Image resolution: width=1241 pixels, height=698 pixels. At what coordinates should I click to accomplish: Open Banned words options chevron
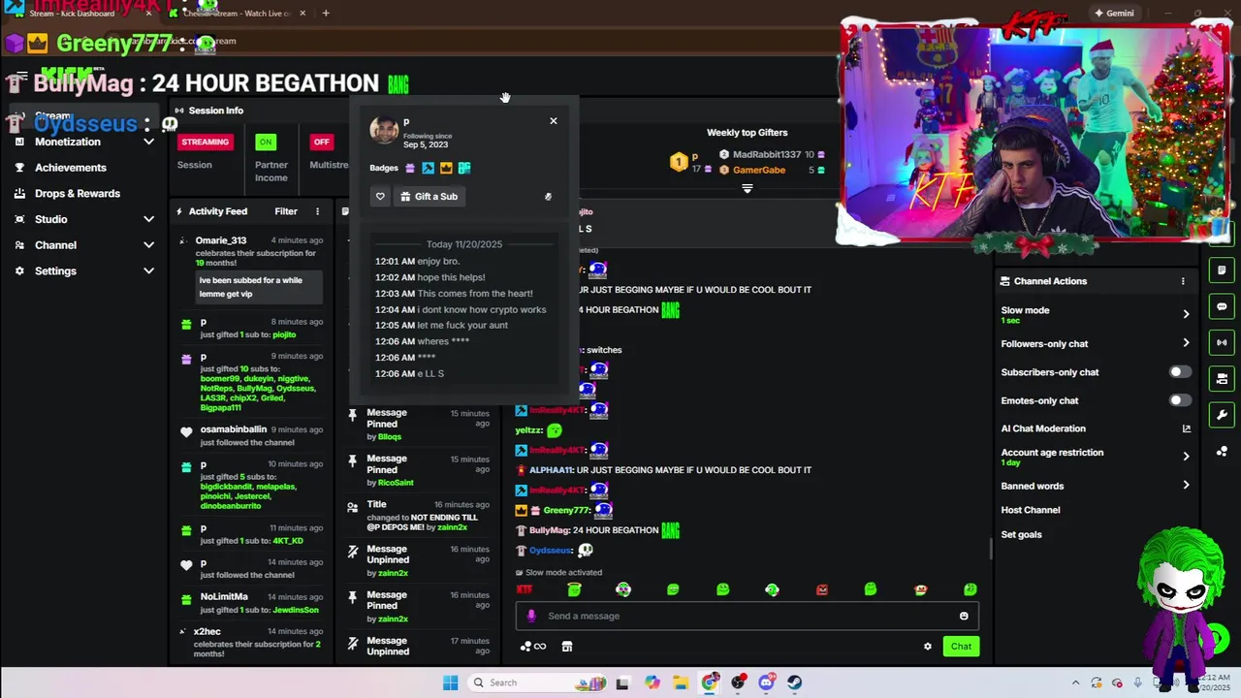coord(1186,486)
